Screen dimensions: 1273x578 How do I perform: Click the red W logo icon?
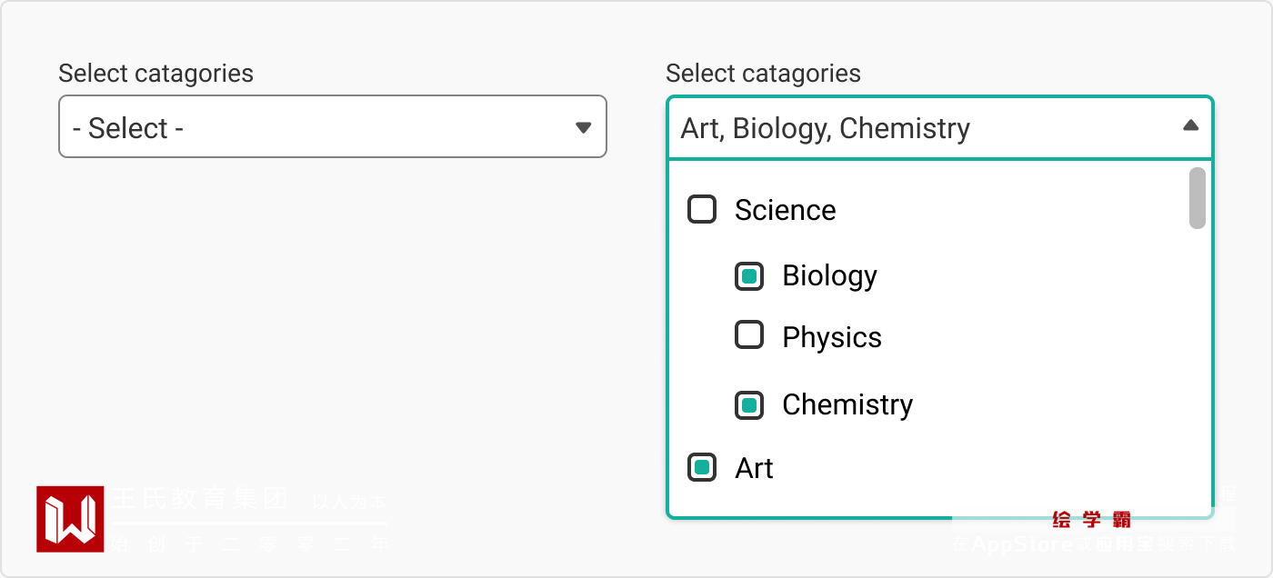[70, 519]
